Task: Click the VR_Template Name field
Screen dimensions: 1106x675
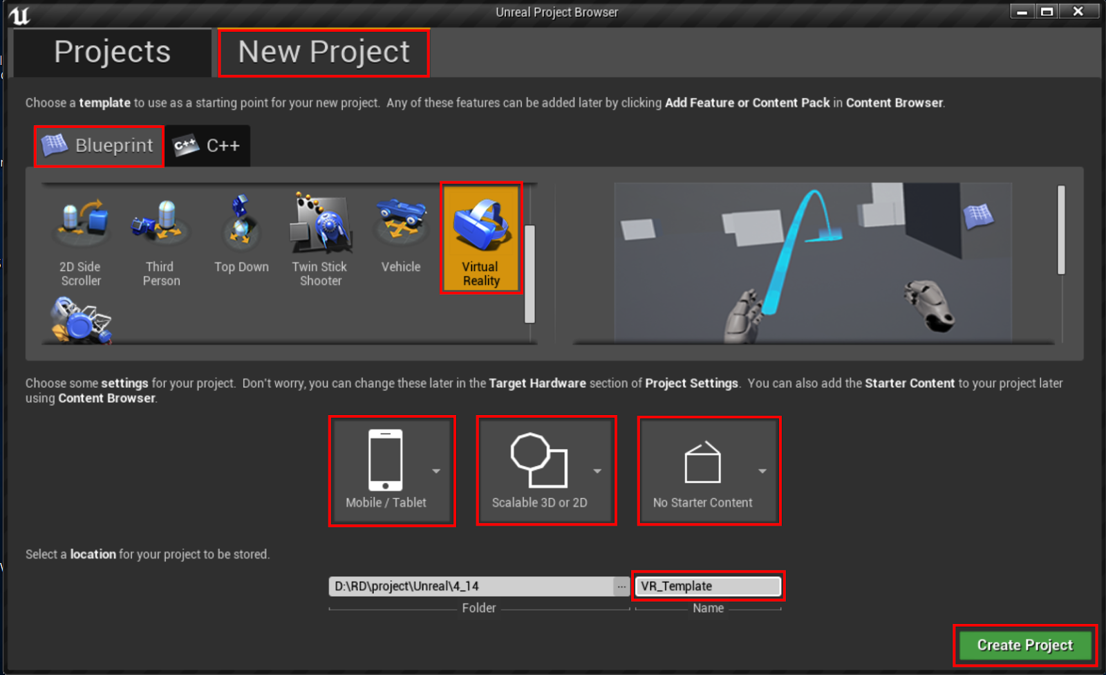Action: (709, 586)
